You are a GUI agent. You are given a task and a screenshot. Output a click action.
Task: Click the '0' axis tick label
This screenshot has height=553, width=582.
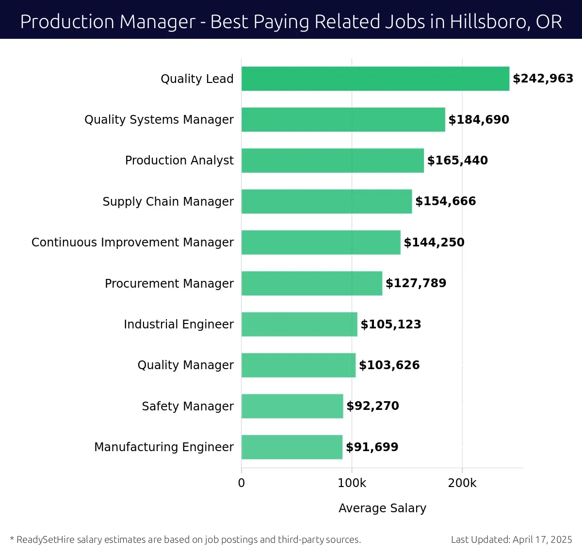click(x=242, y=483)
